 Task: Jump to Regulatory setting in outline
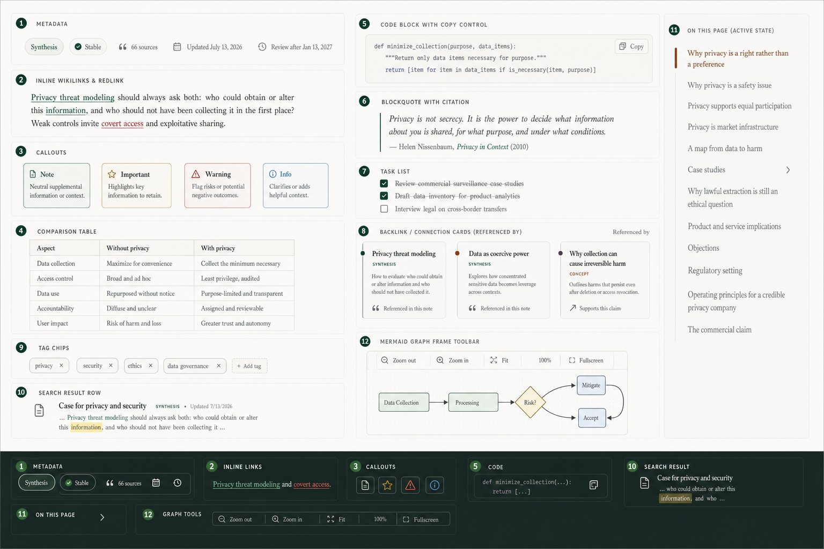tap(715, 271)
